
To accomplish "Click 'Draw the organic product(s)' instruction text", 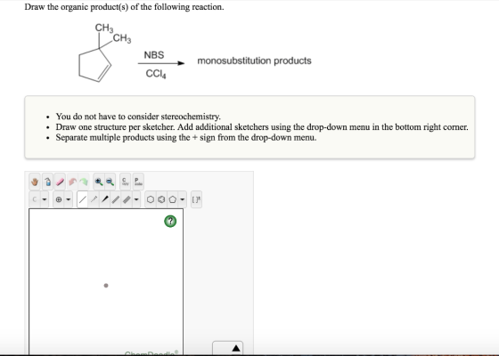I will 124,7.
